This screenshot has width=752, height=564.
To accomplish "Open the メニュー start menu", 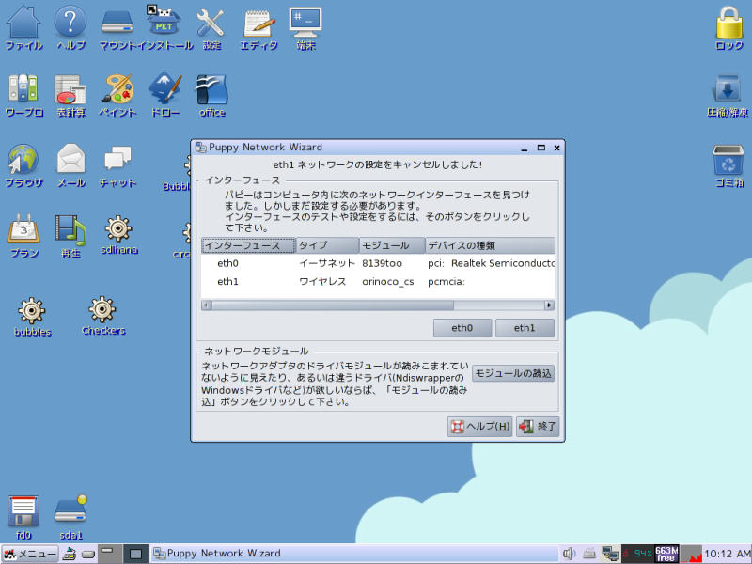I will [x=30, y=554].
